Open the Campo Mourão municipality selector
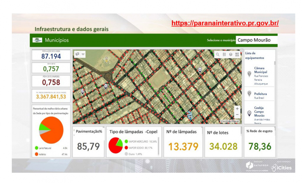 point(256,40)
